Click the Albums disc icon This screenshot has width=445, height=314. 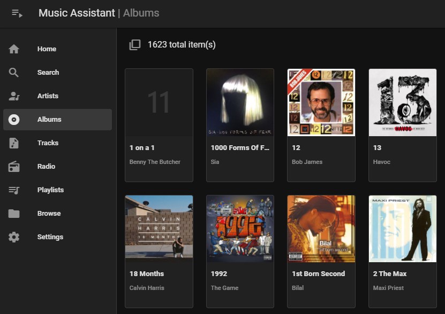pyautogui.click(x=14, y=120)
